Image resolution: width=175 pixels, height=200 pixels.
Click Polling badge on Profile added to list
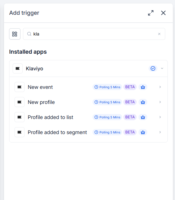coord(107,117)
